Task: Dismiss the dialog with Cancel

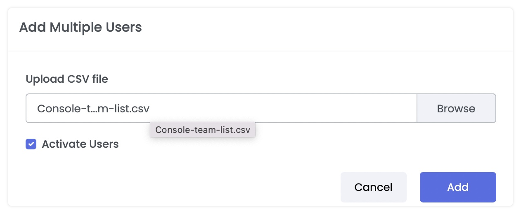Action: [373, 187]
